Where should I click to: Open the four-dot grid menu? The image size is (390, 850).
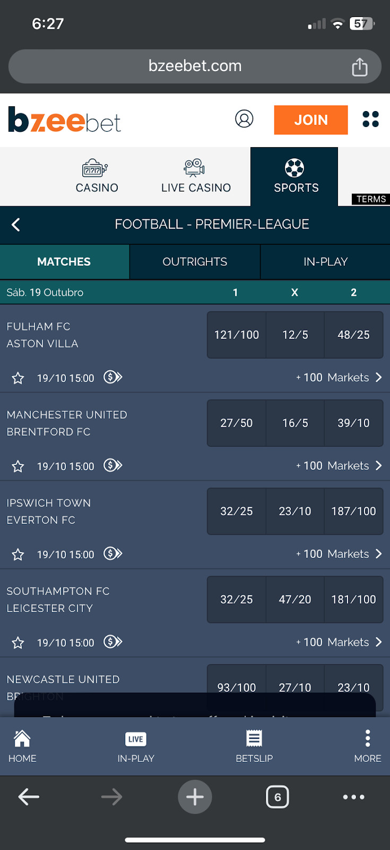(x=370, y=119)
